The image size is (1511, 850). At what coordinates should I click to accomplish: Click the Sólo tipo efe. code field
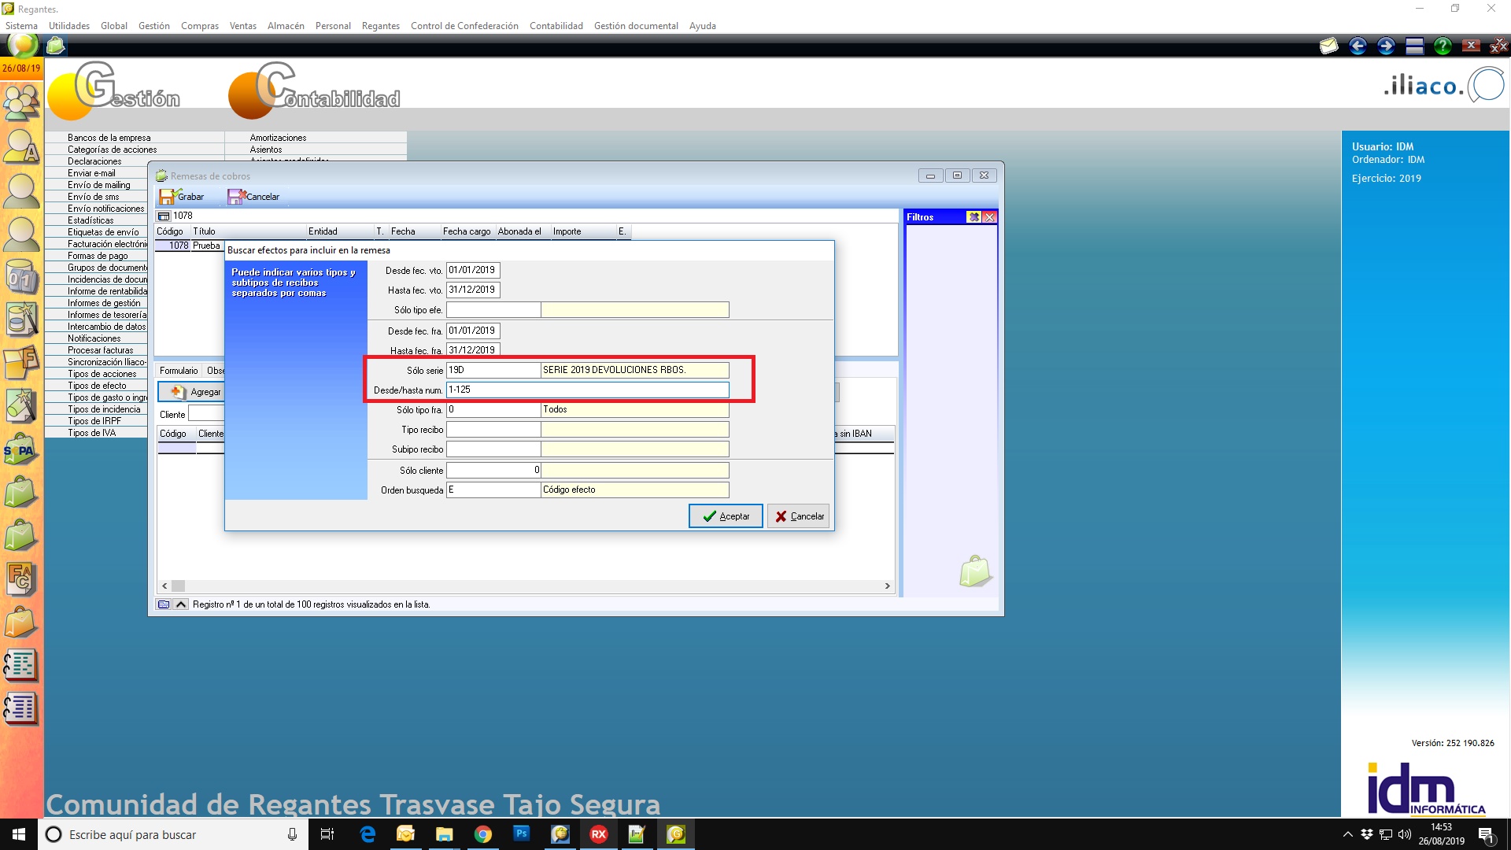point(493,310)
